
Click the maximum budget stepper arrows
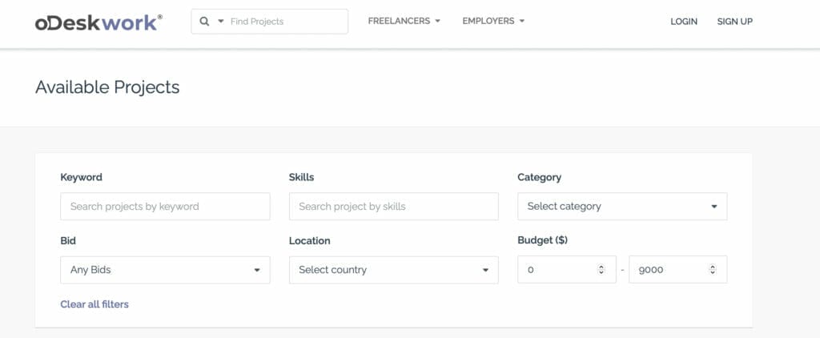pos(712,270)
